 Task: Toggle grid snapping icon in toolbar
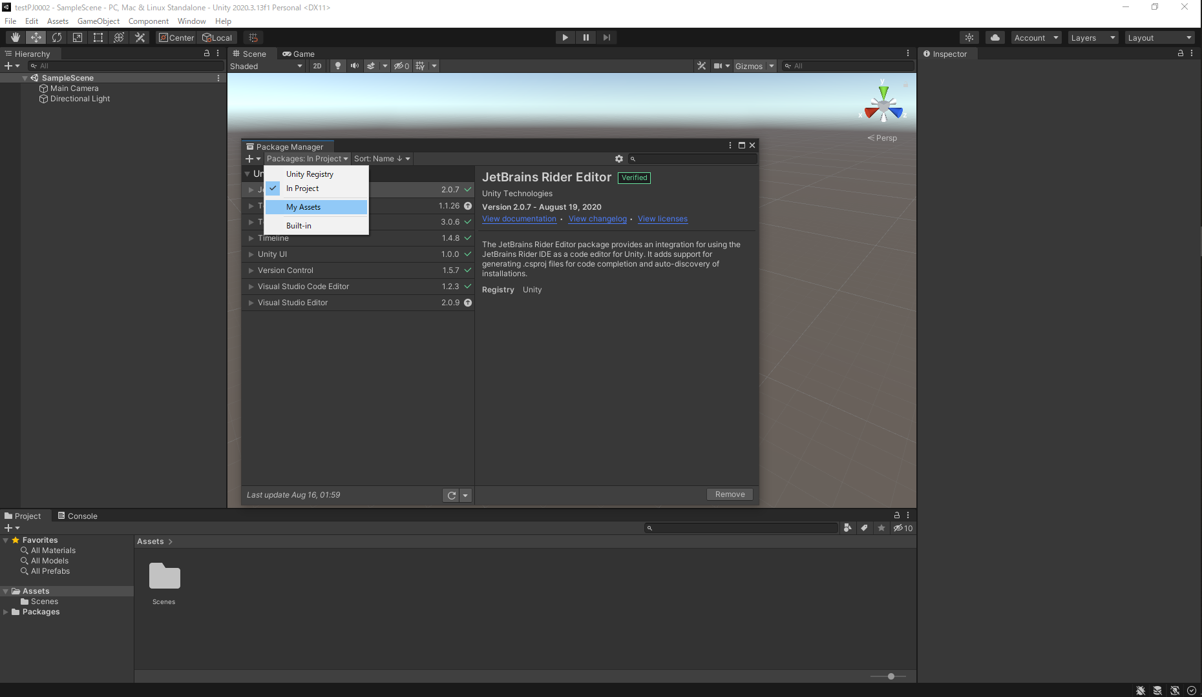[x=253, y=37]
